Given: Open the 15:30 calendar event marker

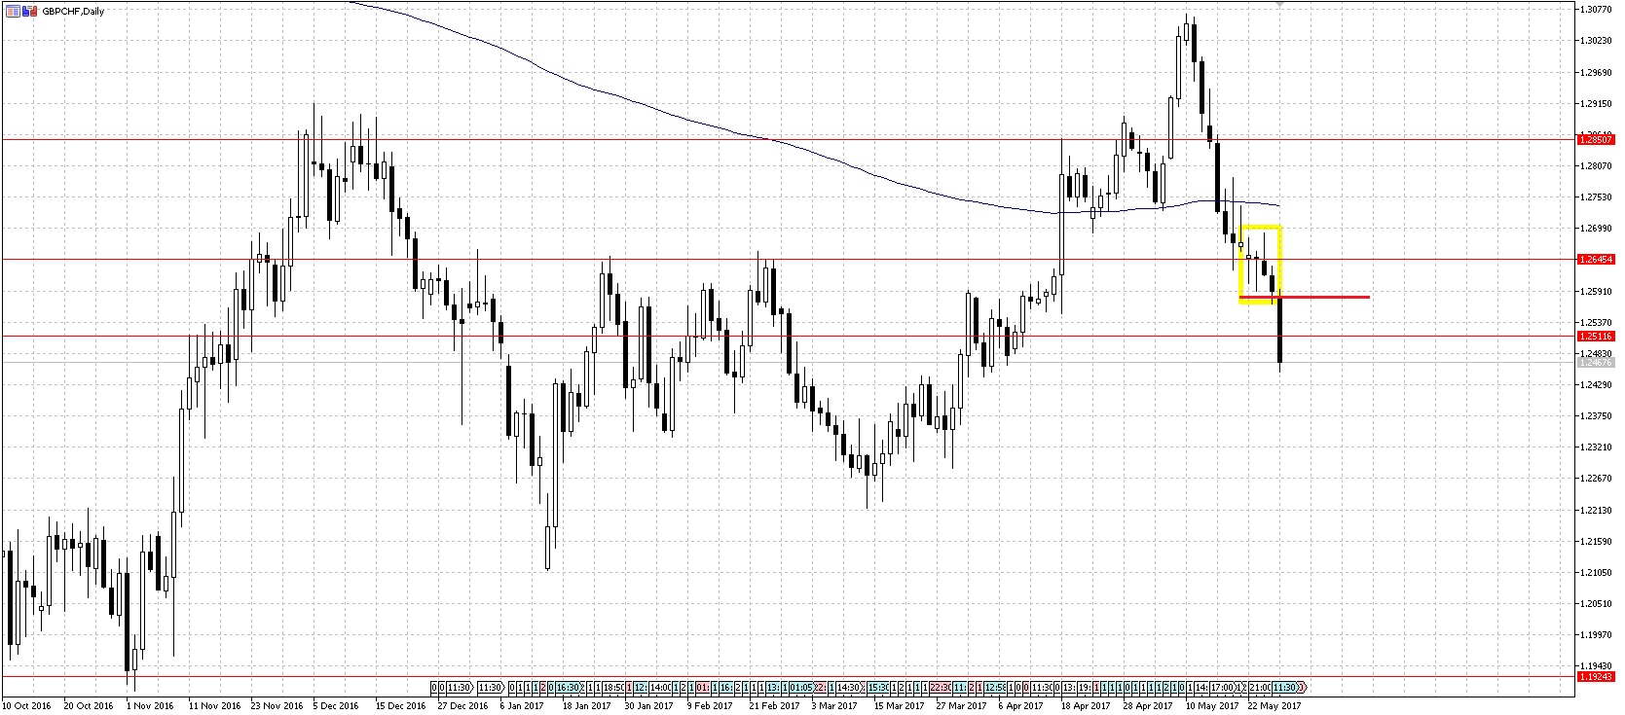Looking at the screenshot, I should point(878,686).
